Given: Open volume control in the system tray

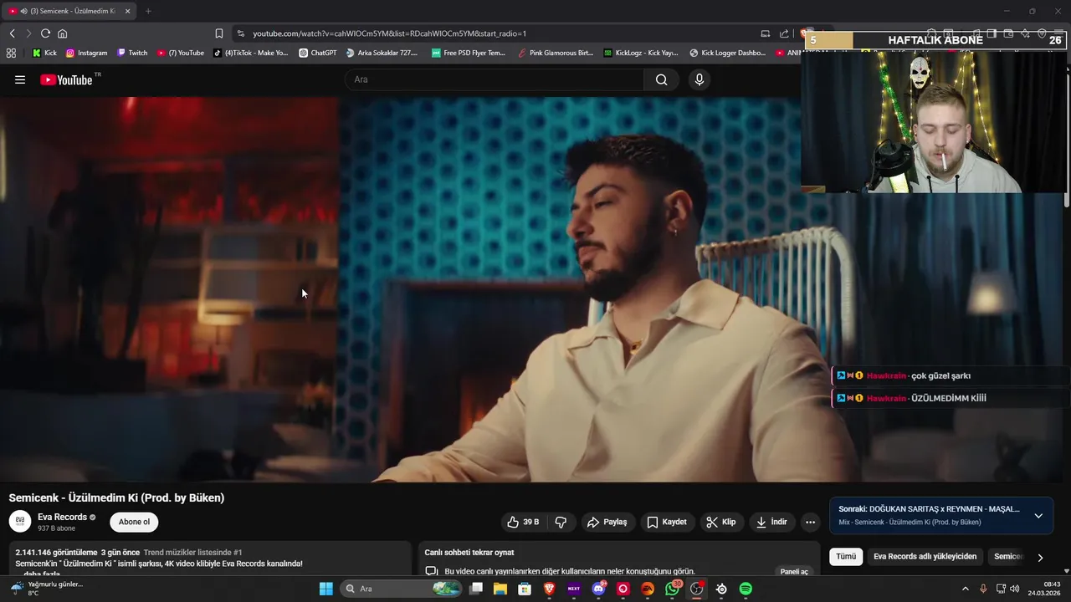Looking at the screenshot, I should [1016, 589].
